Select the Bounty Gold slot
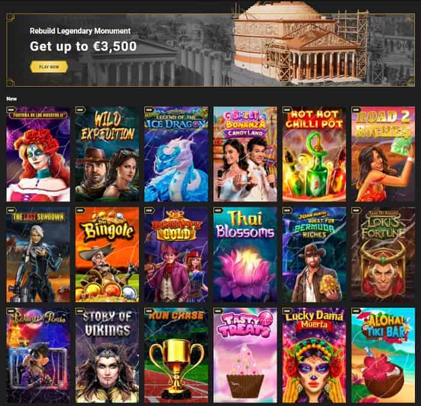 (176, 254)
